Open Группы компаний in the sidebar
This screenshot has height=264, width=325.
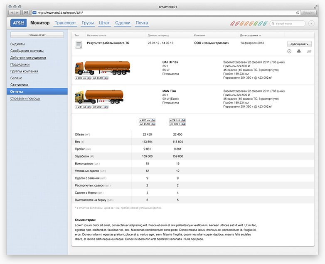24,71
